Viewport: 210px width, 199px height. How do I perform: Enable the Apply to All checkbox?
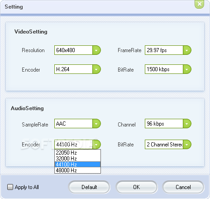pyautogui.click(x=10, y=187)
